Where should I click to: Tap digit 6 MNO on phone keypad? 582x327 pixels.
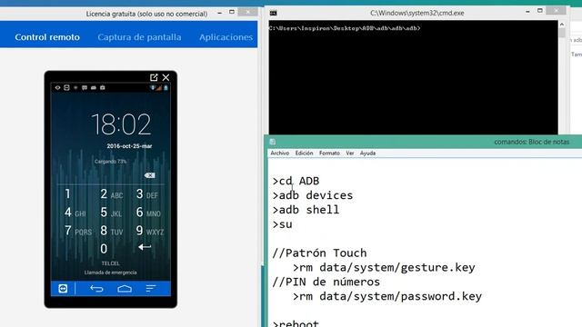coord(148,213)
